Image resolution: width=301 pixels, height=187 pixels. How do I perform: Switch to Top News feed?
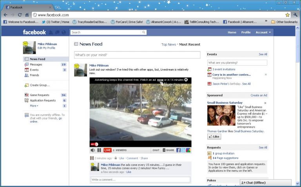169,45
